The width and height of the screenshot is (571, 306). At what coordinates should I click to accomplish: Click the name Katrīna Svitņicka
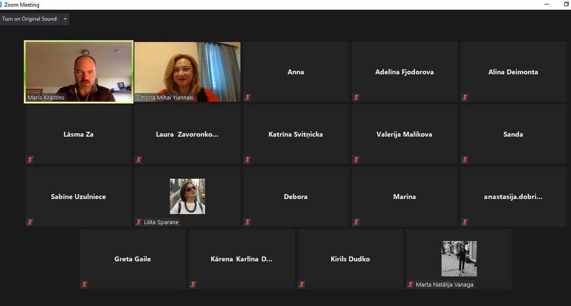point(296,134)
